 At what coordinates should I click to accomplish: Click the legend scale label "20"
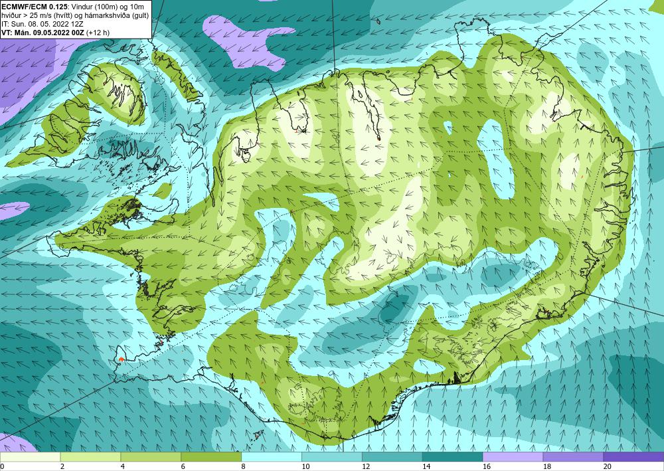608,467
